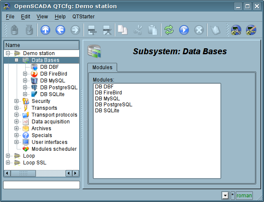The height and width of the screenshot is (202, 264).
Task: Collapse the Data Bases tree node
Action: (x=16, y=60)
